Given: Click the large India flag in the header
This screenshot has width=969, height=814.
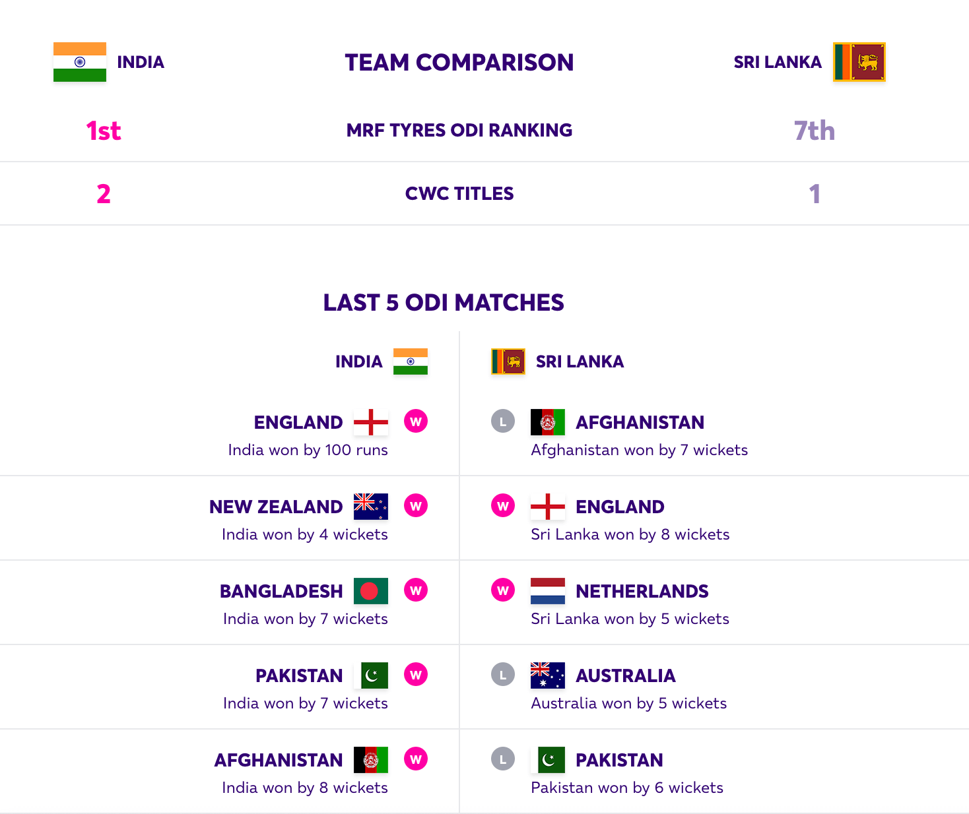Looking at the screenshot, I should tap(80, 62).
